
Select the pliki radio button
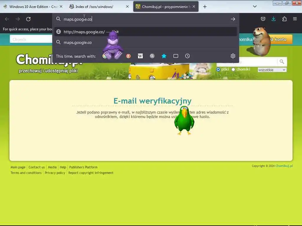pyautogui.click(x=218, y=69)
